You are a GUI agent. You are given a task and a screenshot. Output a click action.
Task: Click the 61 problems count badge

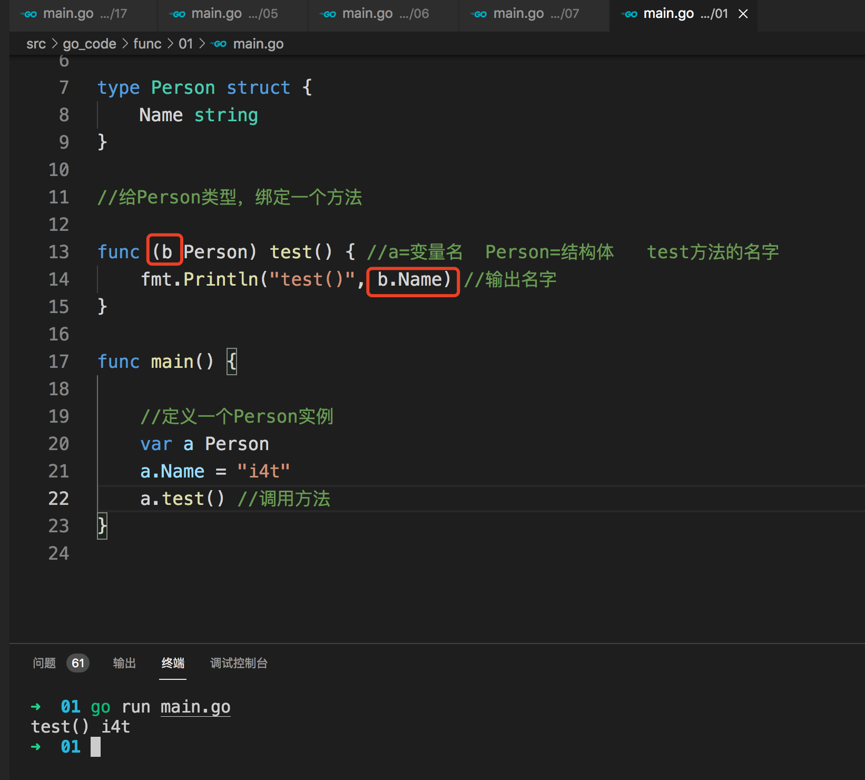[78, 663]
